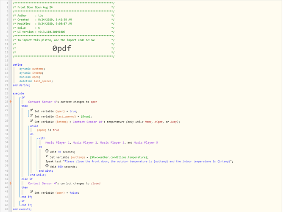Click 'Music Player 1' device
Image resolution: width=284 pixels, height=212 pixels.
coord(57,142)
